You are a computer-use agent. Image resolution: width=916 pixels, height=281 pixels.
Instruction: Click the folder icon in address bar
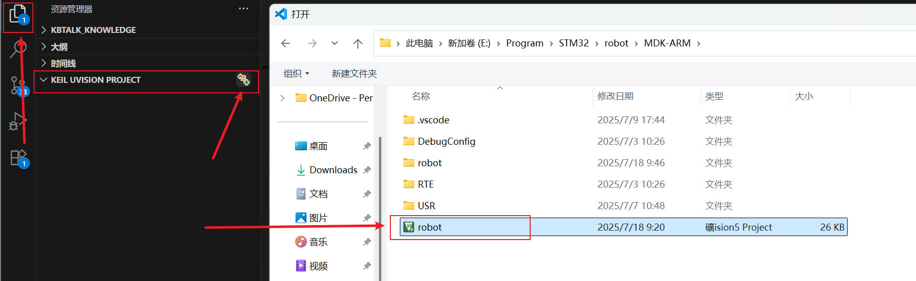coord(385,43)
